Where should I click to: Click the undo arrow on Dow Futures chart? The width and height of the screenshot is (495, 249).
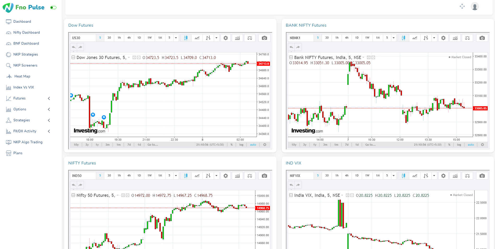tap(74, 47)
